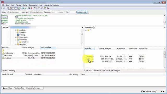Expand the remote root '/' node
This screenshot has height=94, width=167.
pyautogui.click(x=86, y=30)
